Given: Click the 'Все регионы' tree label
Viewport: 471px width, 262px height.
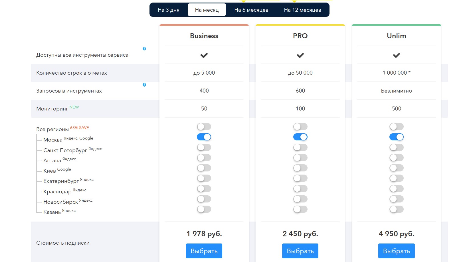Looking at the screenshot, I should 52,129.
